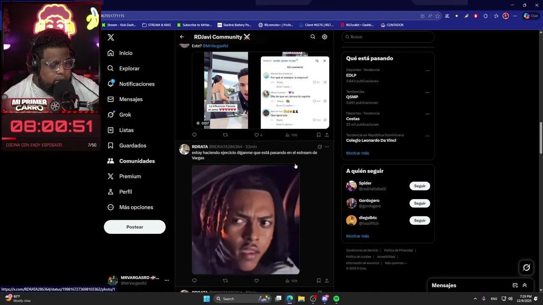This screenshot has width=543, height=305.
Task: Open RDRATA profile avatar
Action: (185, 149)
